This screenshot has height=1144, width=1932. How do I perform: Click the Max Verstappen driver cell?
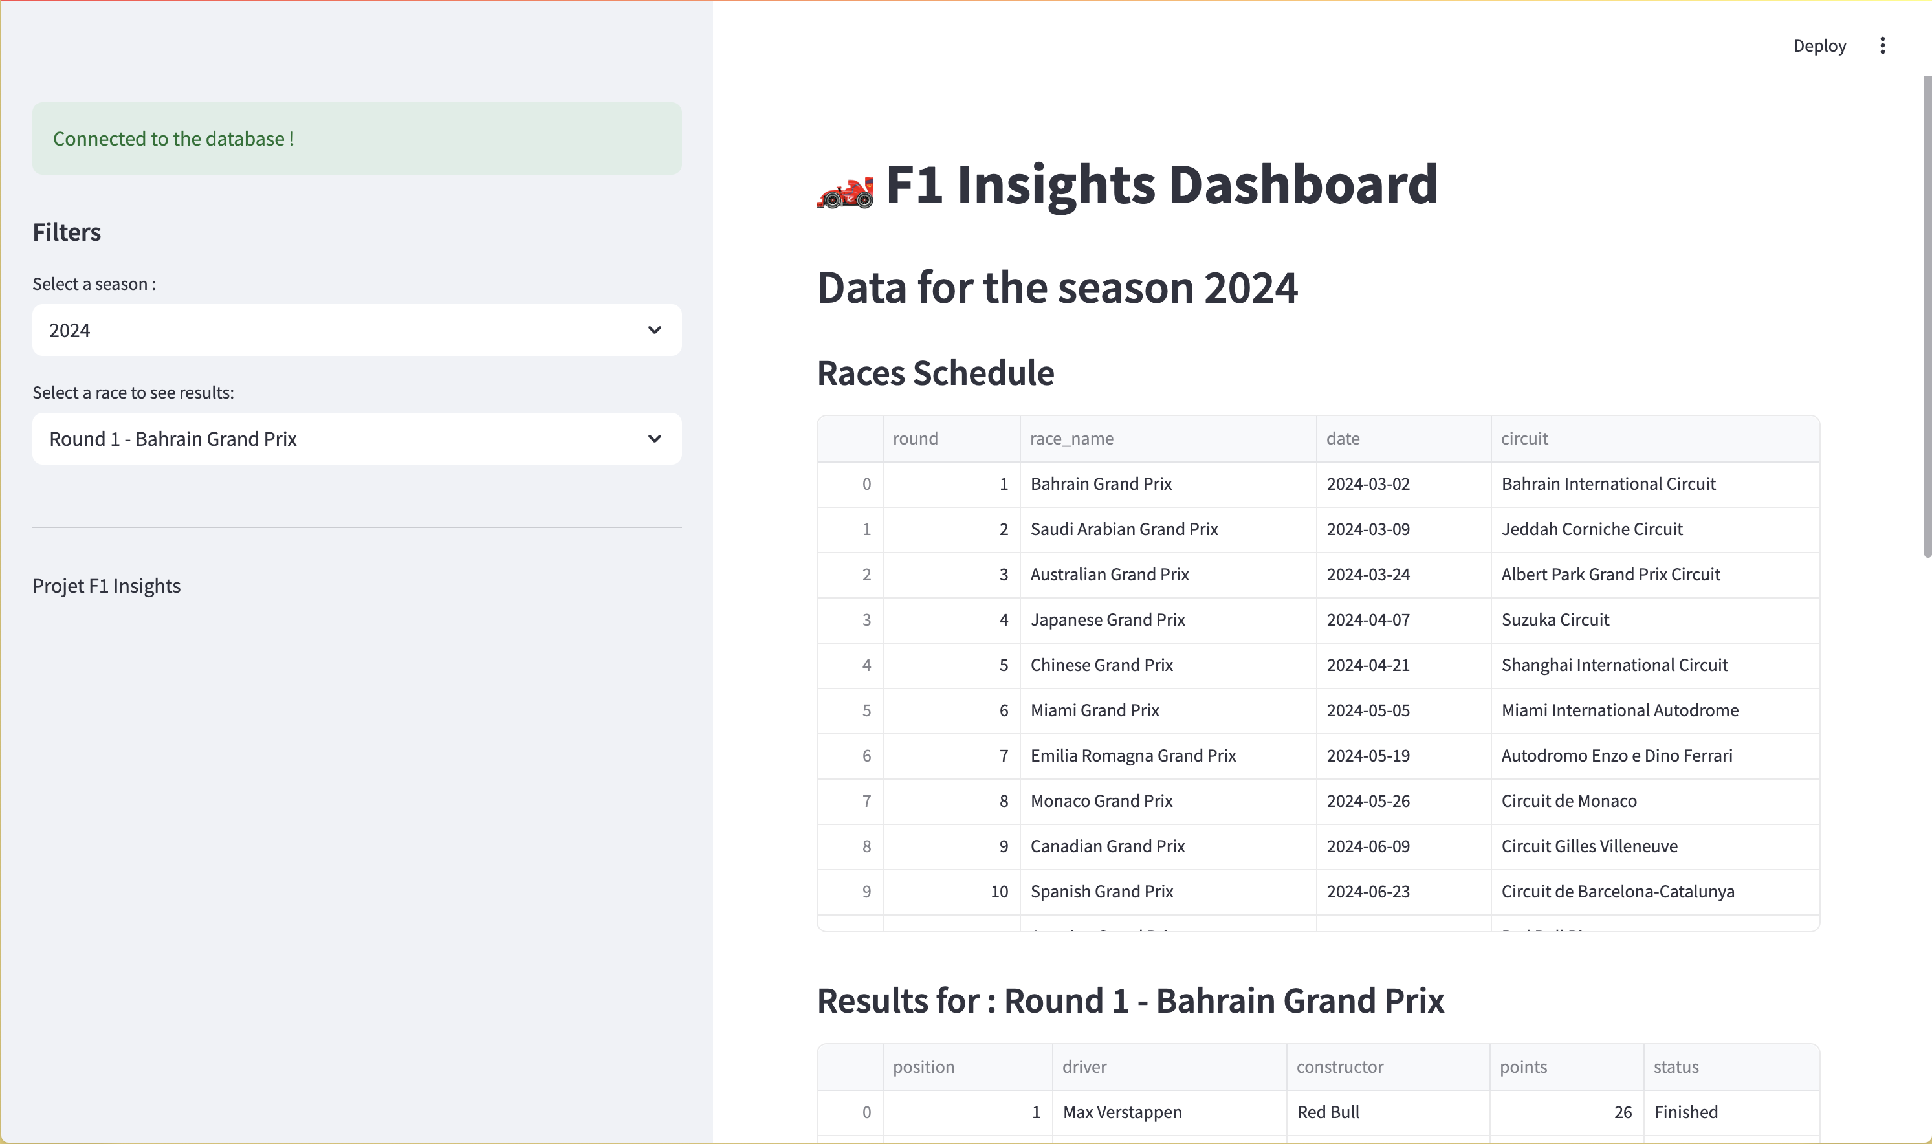coord(1169,1112)
